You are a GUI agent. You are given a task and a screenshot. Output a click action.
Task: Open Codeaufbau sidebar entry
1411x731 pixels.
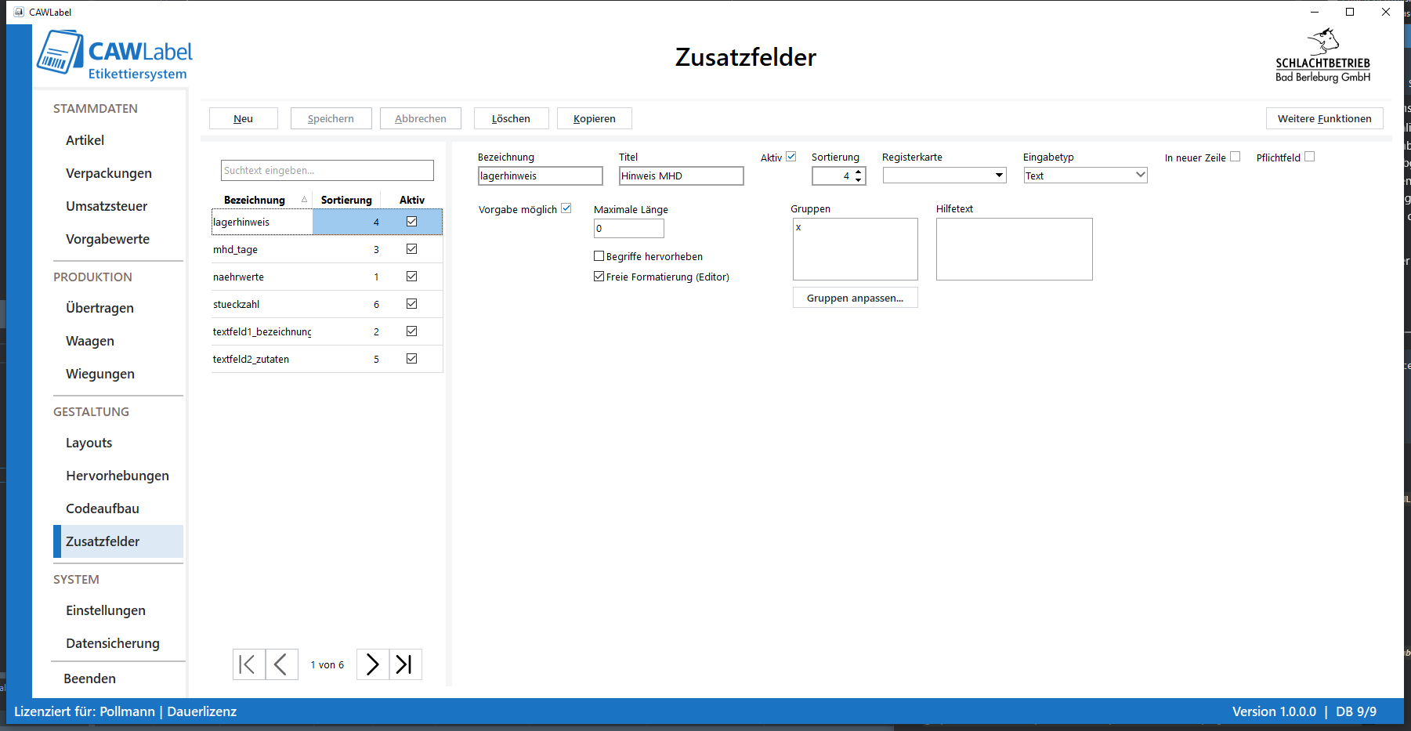[x=103, y=508]
